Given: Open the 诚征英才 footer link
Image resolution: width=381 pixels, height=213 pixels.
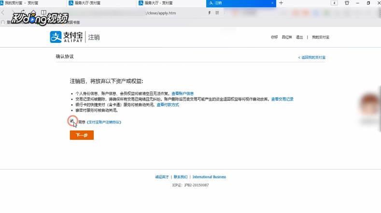Looking at the screenshot, I should coord(162,177).
